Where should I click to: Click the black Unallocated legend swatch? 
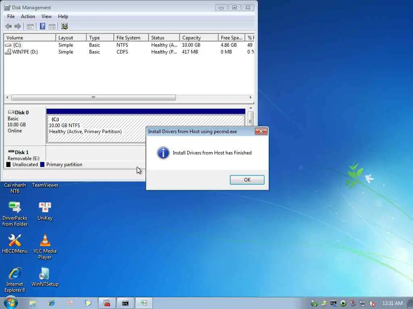tap(8, 165)
